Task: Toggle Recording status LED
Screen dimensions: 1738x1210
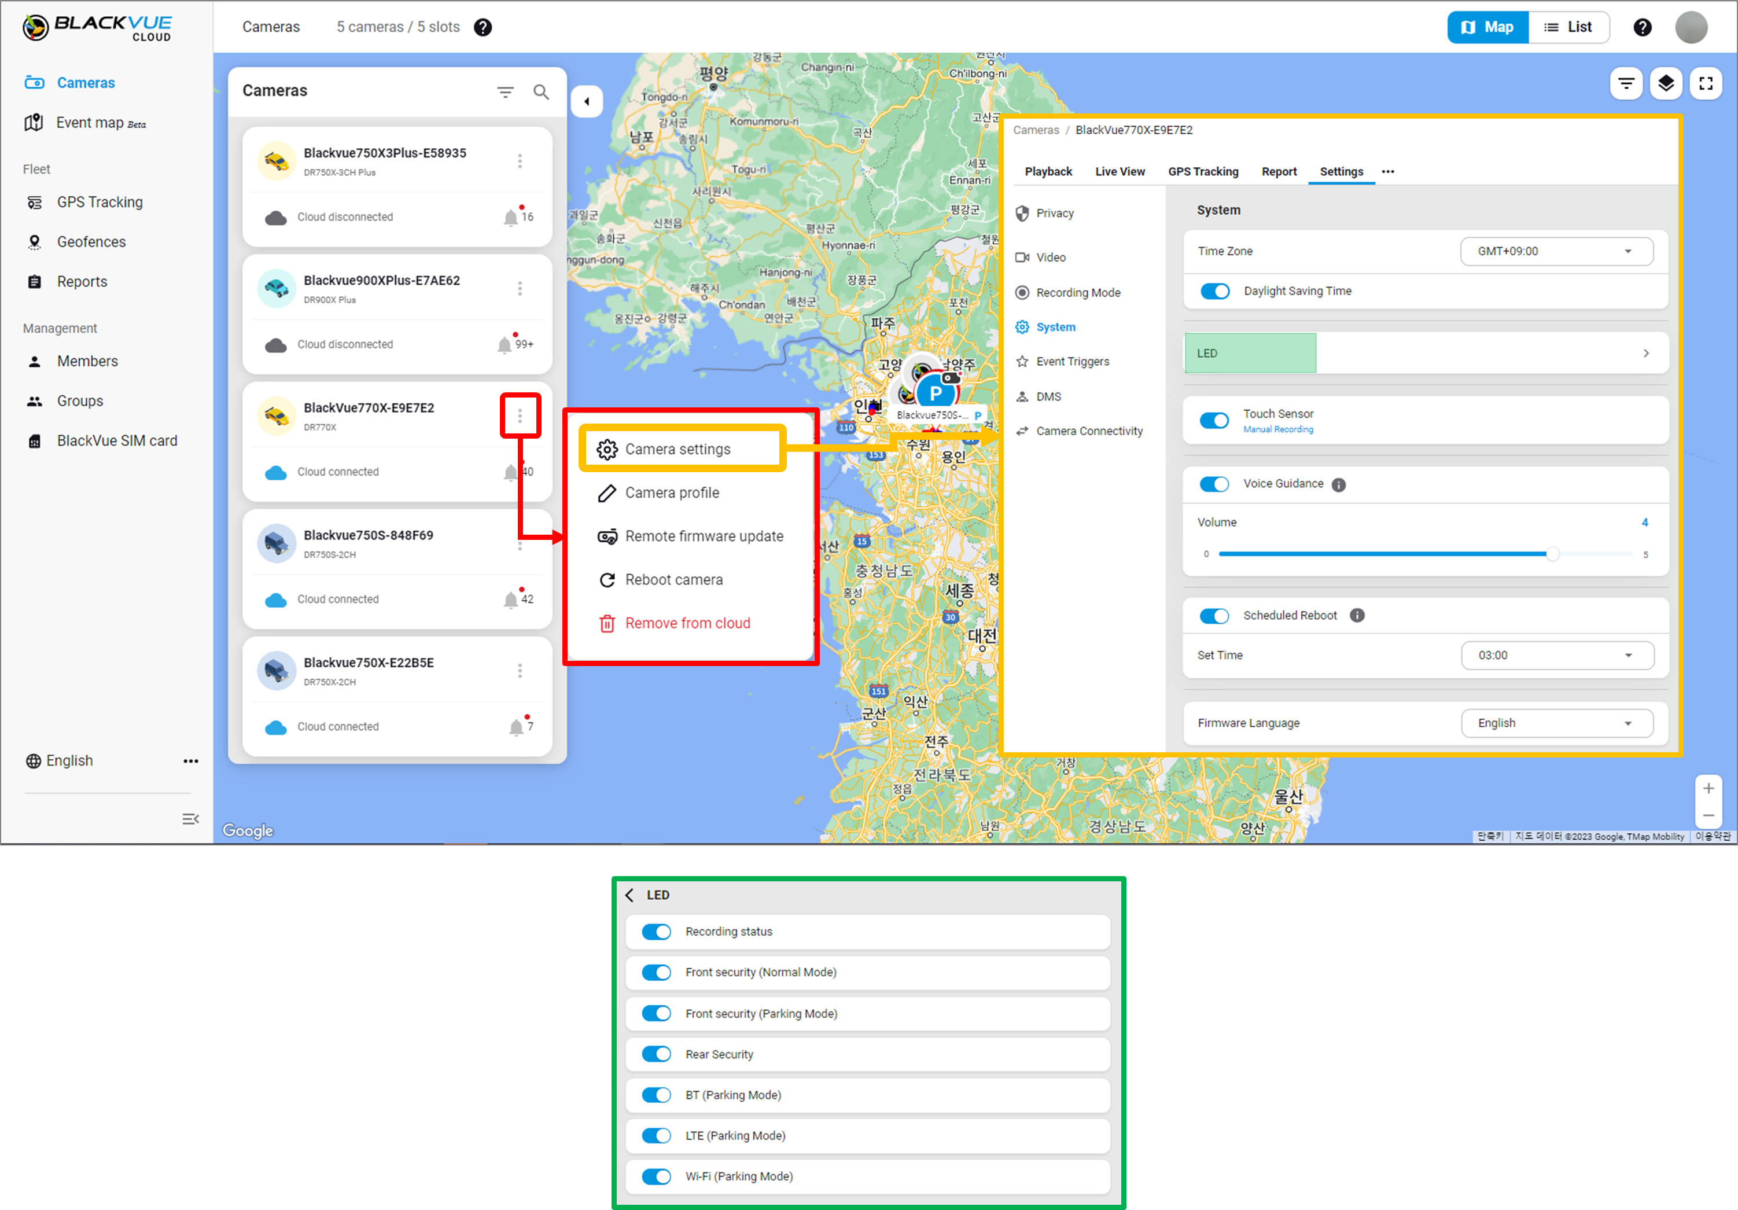Action: pos(656,931)
